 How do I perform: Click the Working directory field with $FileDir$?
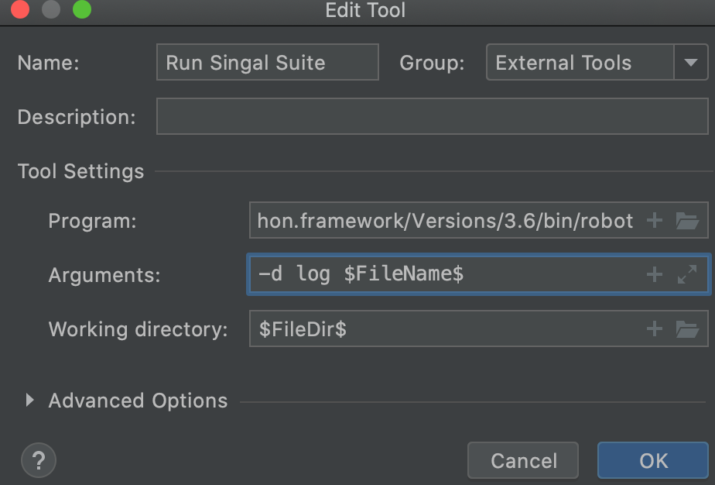coord(445,329)
